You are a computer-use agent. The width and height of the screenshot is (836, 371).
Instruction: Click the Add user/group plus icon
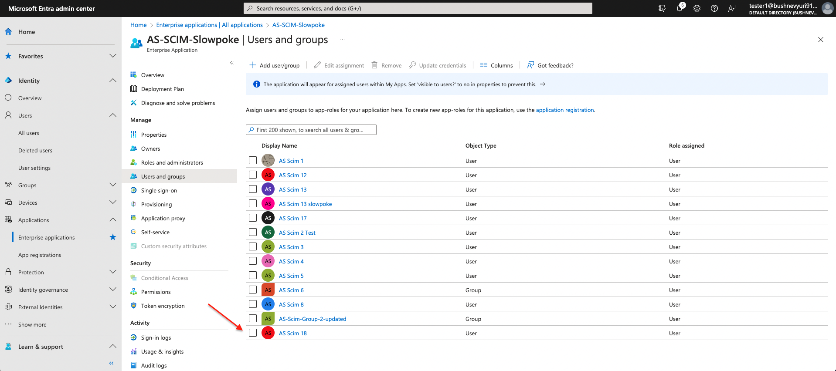tap(253, 65)
